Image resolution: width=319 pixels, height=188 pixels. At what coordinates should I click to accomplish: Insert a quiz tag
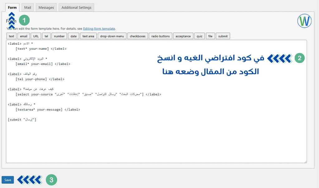click(x=199, y=36)
